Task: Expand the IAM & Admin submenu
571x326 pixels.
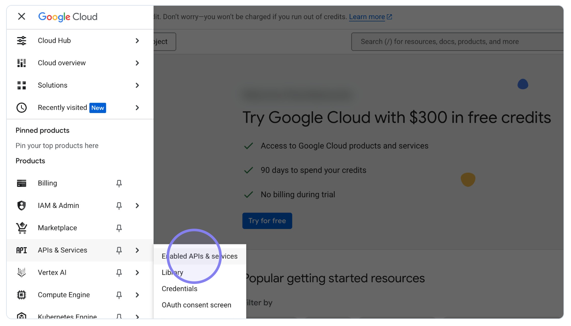Action: 137,205
